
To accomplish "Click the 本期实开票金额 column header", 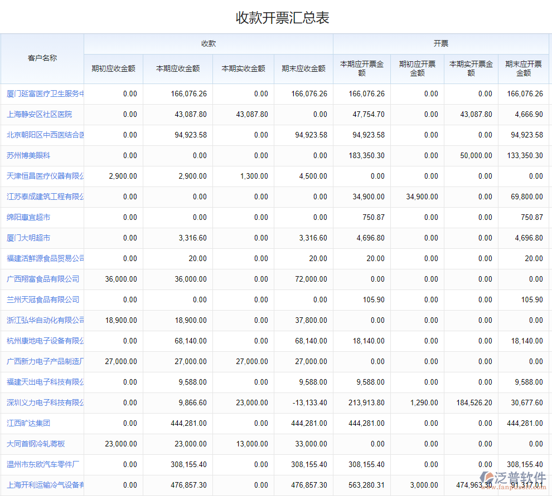I will click(x=471, y=68).
